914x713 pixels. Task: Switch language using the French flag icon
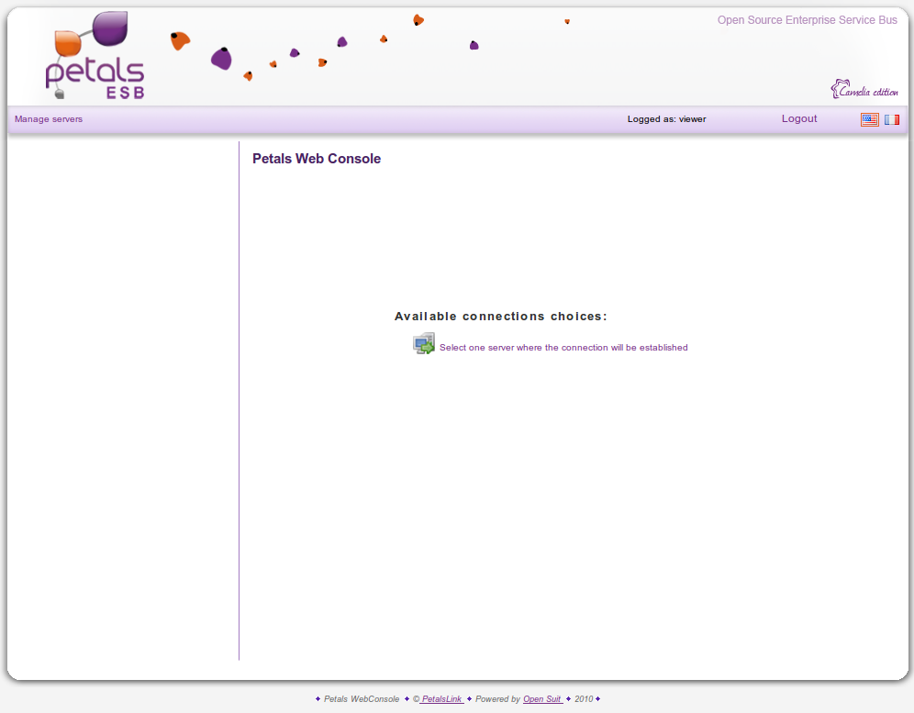tap(891, 119)
